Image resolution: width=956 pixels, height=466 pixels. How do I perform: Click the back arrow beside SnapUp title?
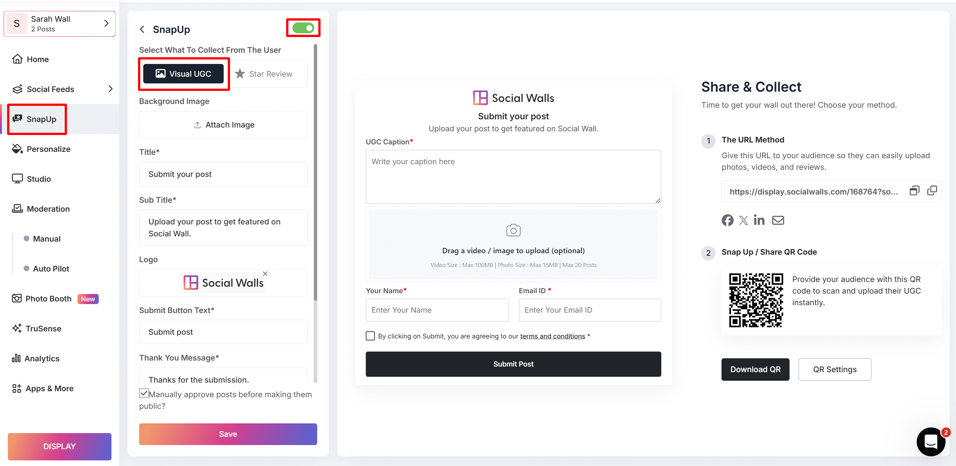click(142, 29)
